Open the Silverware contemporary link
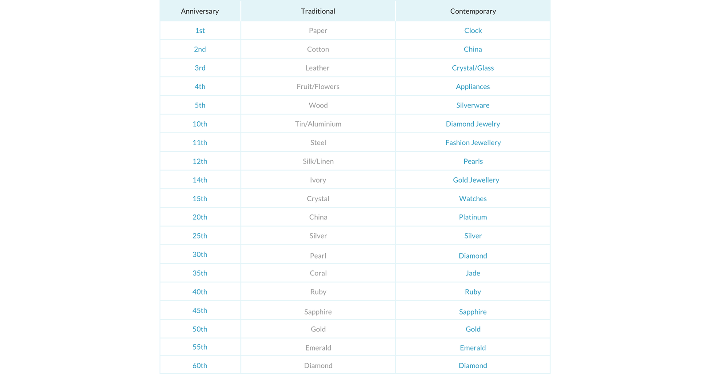Viewport: 711px width, 374px height. pos(473,105)
